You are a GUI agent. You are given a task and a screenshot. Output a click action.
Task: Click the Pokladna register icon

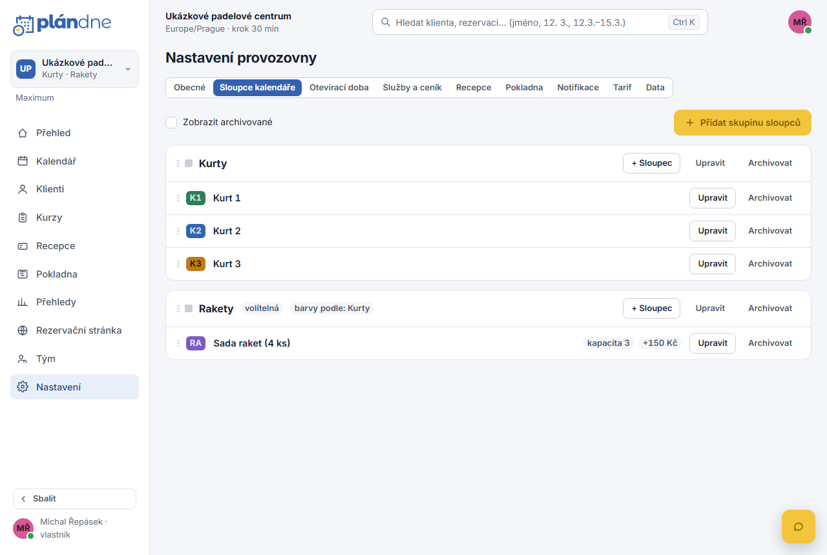click(x=23, y=274)
